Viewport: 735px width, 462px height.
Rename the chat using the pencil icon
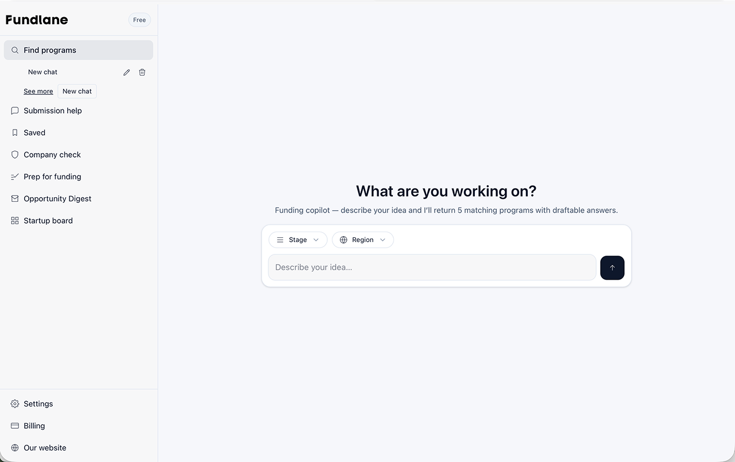coord(126,72)
